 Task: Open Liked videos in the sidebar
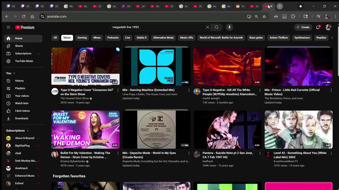point(23,111)
